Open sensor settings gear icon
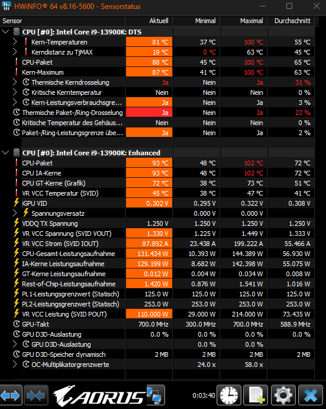This screenshot has height=409, width=326. [x=283, y=395]
